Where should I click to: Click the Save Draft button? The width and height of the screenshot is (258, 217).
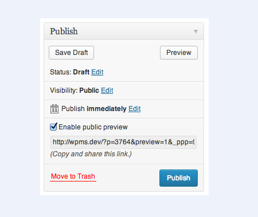[x=71, y=53]
